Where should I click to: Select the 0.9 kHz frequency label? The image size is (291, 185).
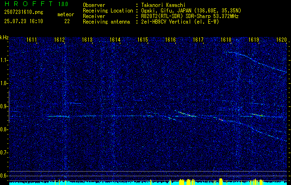pos(4,106)
